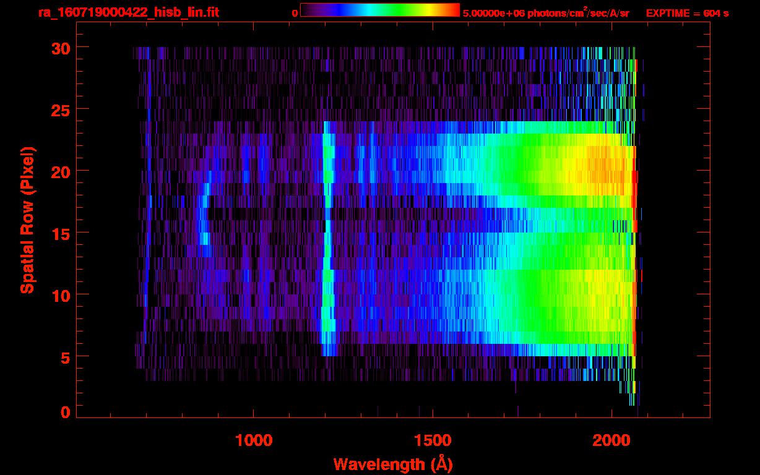760x475 pixels.
Task: Click the EXPTIME = 604 s text
Action: [687, 13]
